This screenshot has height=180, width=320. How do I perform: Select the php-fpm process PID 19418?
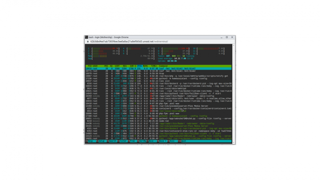coord(159,104)
